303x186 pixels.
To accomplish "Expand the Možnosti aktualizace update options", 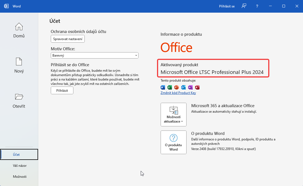I will click(x=174, y=115).
